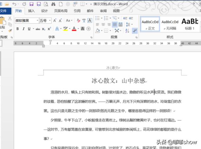Image resolution: width=201 pixels, height=149 pixels.
Task: Click the Redo icon in quick access toolbar
Action: 24,4
